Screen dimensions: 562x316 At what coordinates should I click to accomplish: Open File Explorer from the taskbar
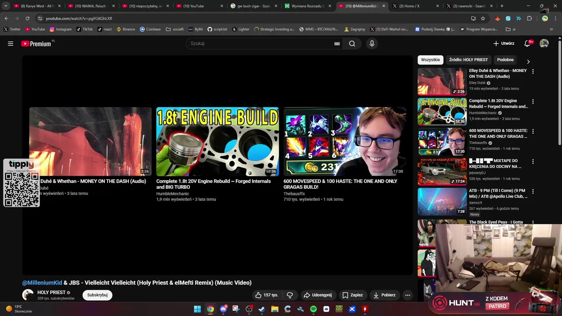[275, 309]
